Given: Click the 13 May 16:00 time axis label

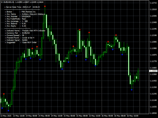Looking at the screenshot, I should pos(19,116).
